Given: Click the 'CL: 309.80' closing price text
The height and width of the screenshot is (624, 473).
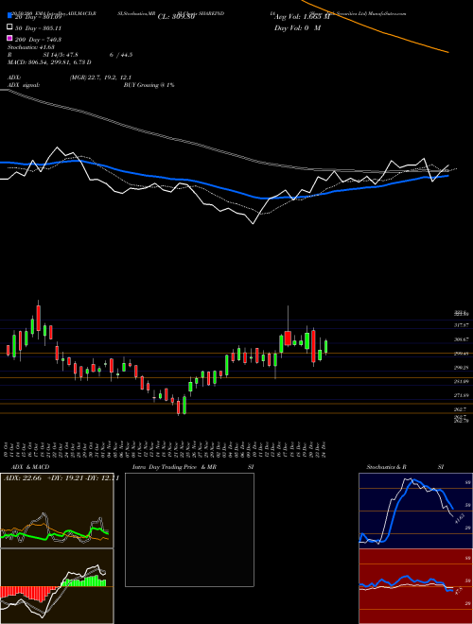Looking at the screenshot, I should click(176, 17).
